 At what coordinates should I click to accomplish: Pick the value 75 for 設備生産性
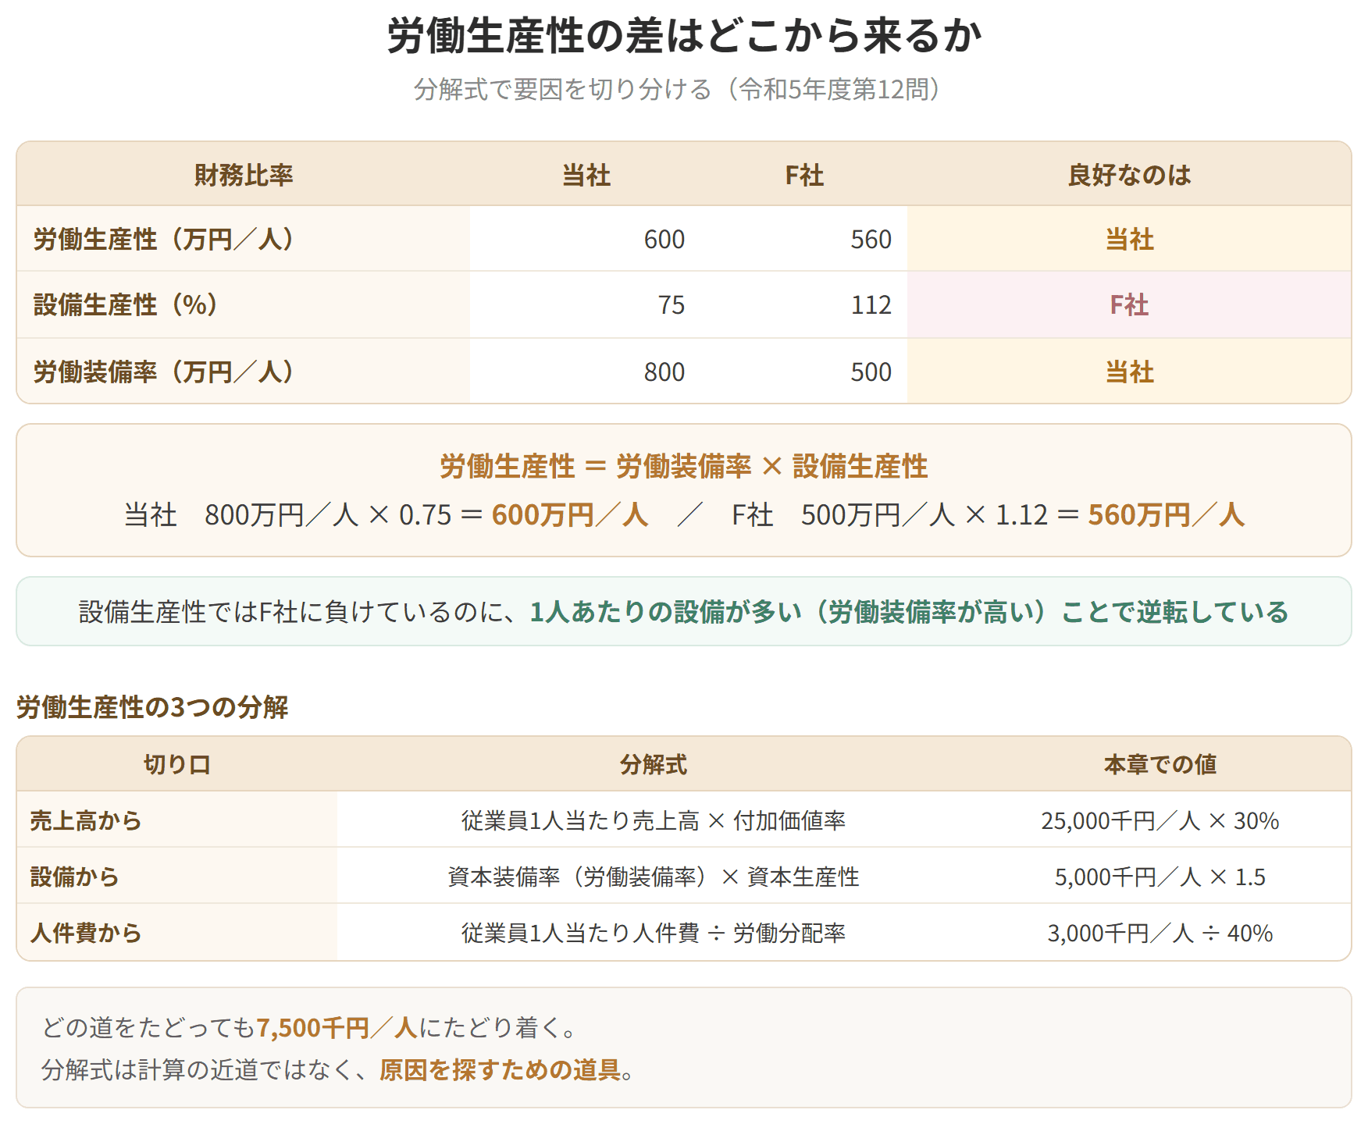(672, 304)
